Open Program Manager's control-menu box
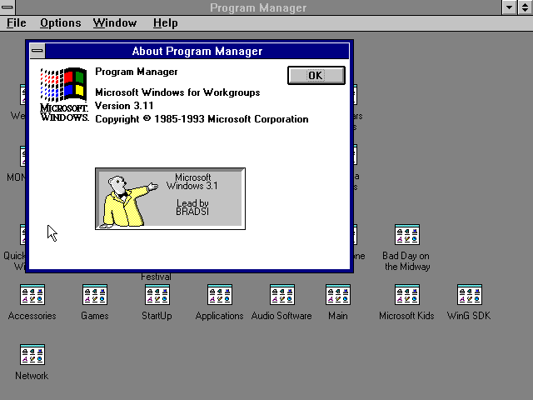This screenshot has height=400, width=533. point(7,7)
